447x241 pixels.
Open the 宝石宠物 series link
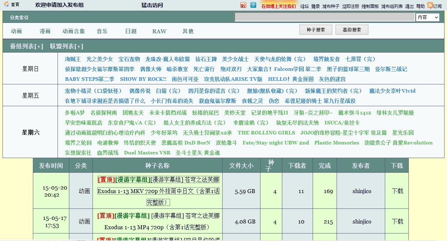click(x=129, y=59)
